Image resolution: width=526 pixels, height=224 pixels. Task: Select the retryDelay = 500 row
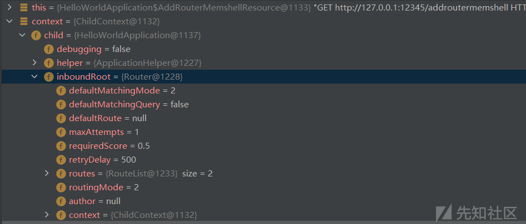[263, 160]
